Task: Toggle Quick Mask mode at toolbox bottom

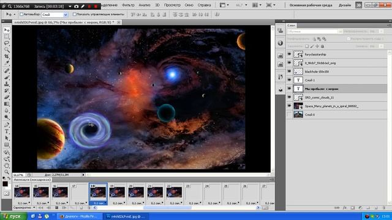Action: pyautogui.click(x=7, y=194)
